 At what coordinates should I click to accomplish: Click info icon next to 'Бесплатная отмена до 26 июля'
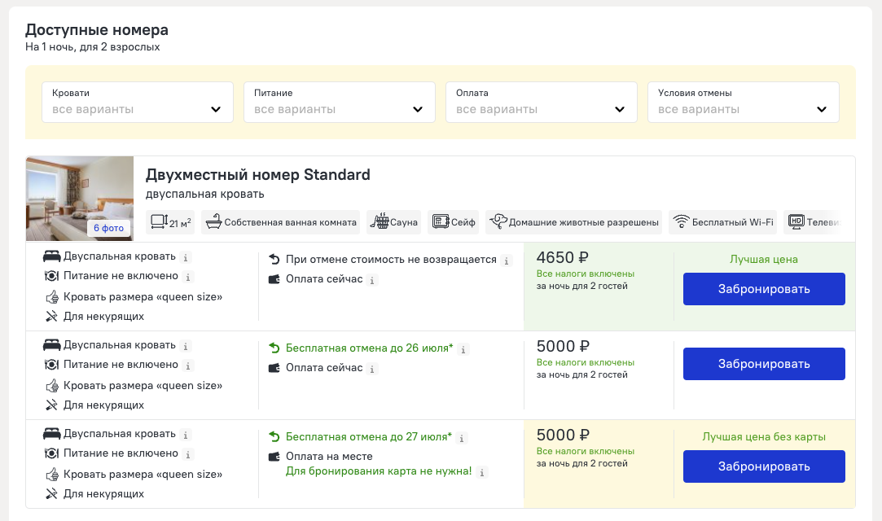(463, 349)
